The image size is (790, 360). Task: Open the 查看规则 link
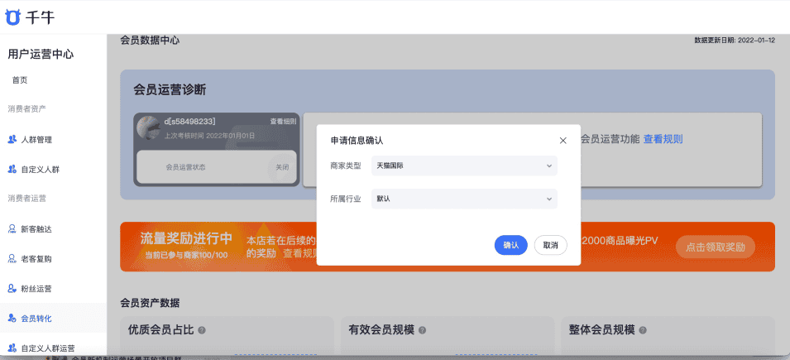663,139
